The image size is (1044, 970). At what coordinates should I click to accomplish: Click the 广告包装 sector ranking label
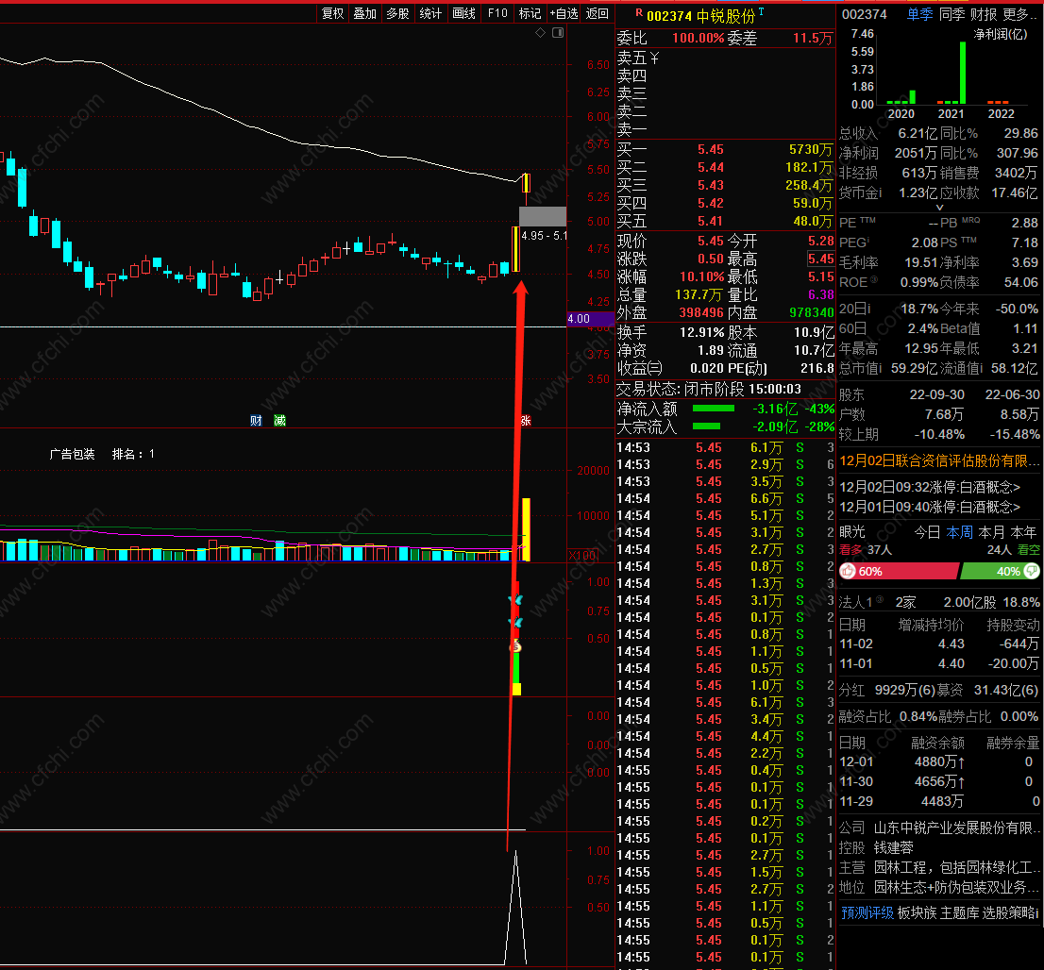[x=72, y=454]
